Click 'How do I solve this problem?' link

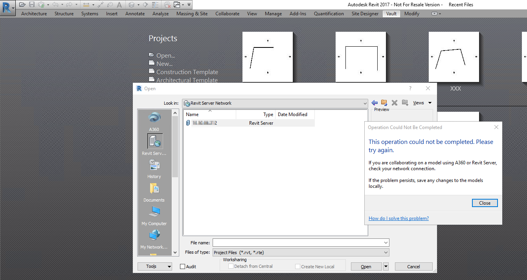point(398,218)
